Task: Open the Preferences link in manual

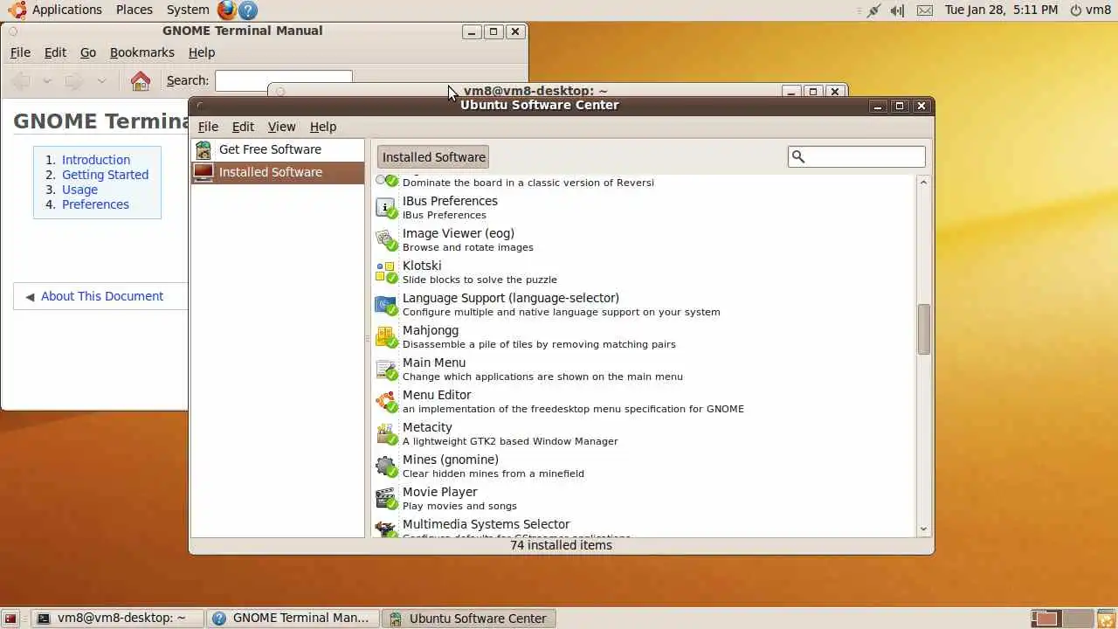Action: [x=95, y=204]
